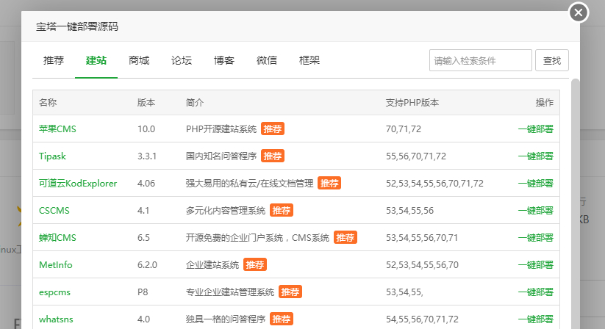605x329 pixels.
Task: Select the 微信 tab
Action: point(267,60)
